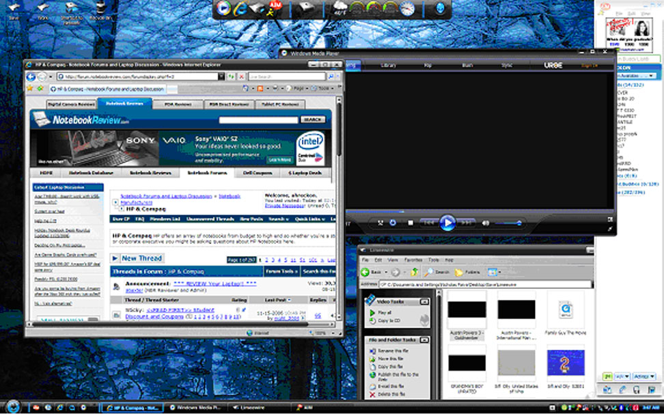Switch to Library tab in Media Player
Image resolution: width=664 pixels, height=414 pixels.
388,66
